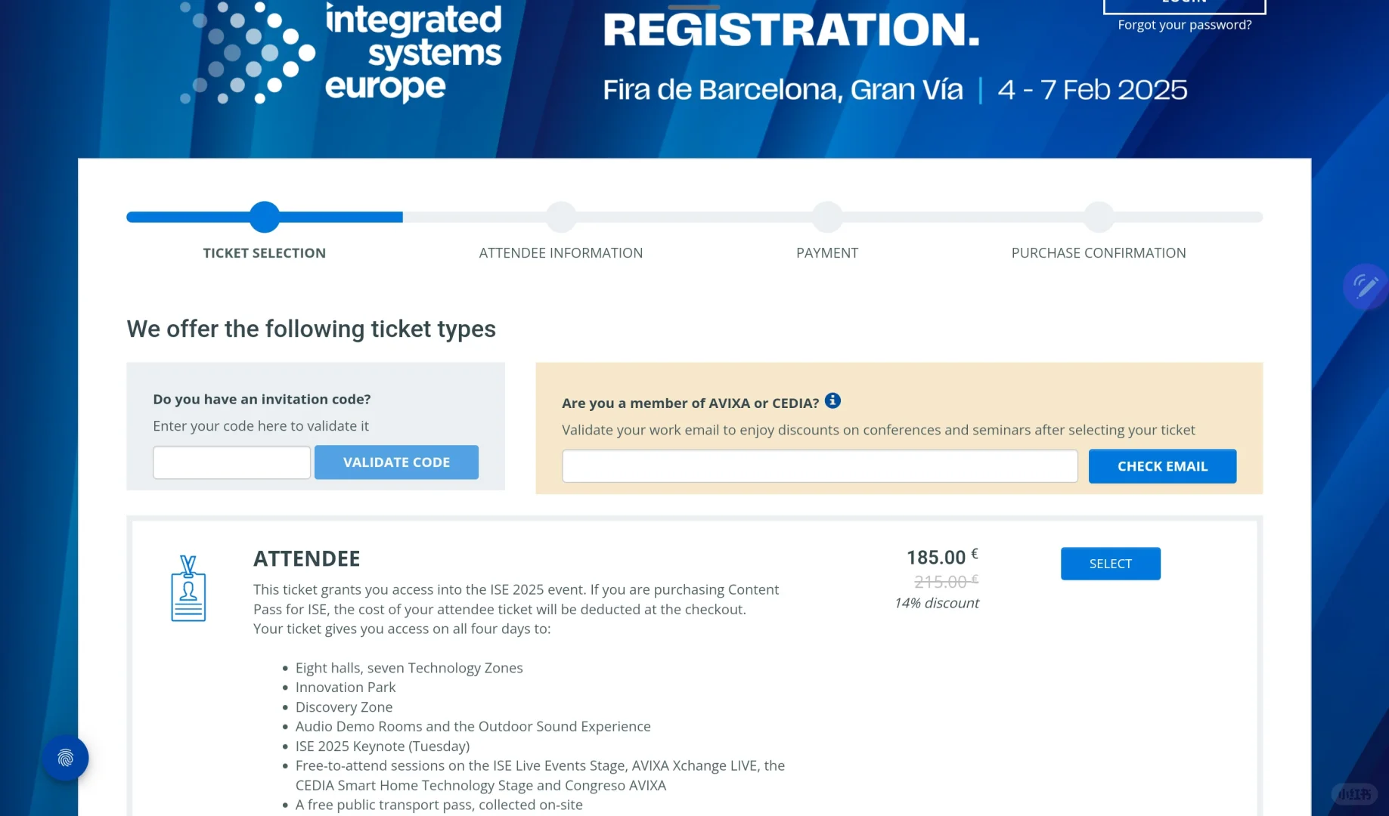This screenshot has height=816, width=1389.
Task: Click 'Eight halls, seven Technology Zones' item
Action: (x=409, y=668)
